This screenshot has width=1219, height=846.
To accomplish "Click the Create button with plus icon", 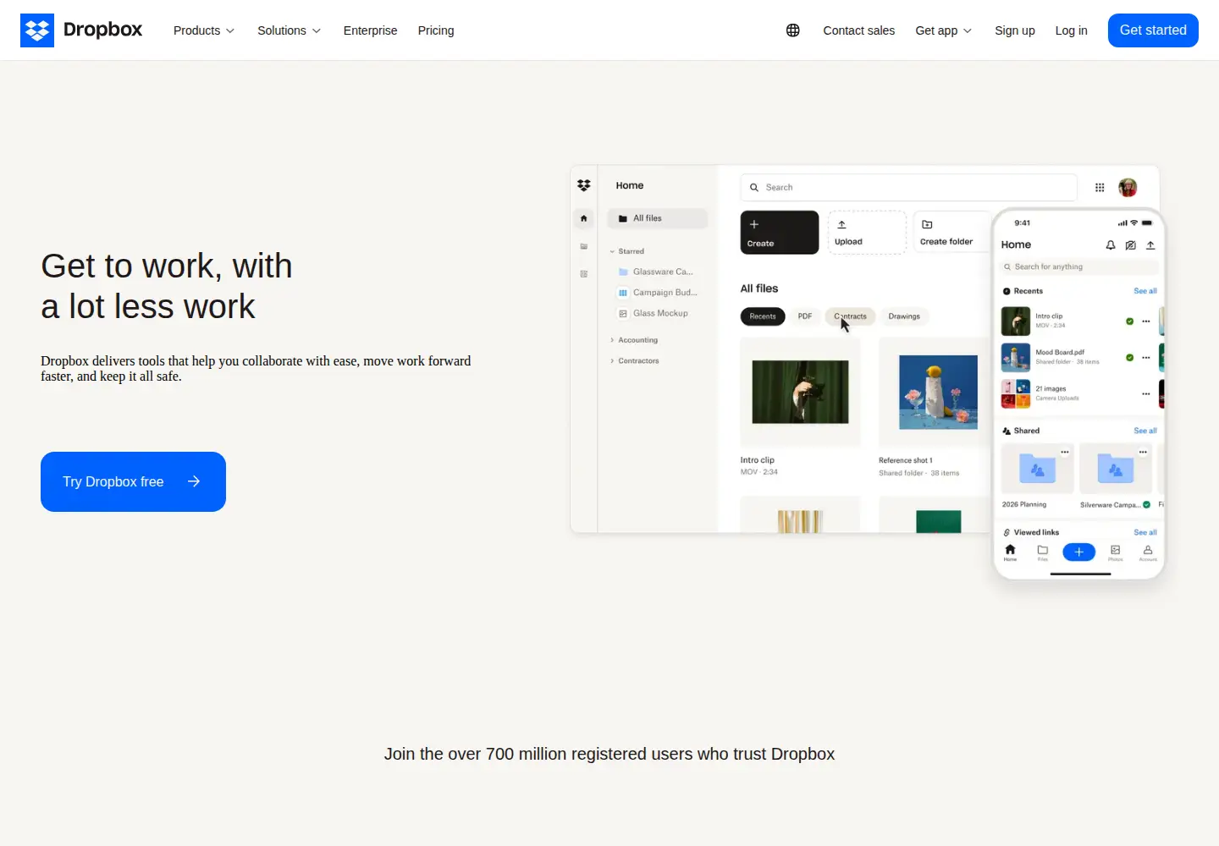I will pyautogui.click(x=780, y=233).
